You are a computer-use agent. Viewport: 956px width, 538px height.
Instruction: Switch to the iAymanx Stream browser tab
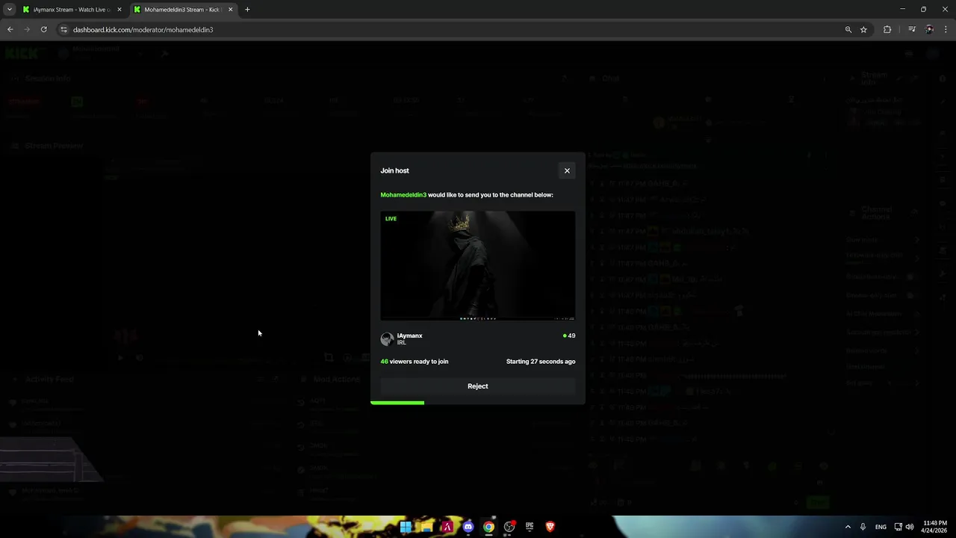(x=72, y=10)
